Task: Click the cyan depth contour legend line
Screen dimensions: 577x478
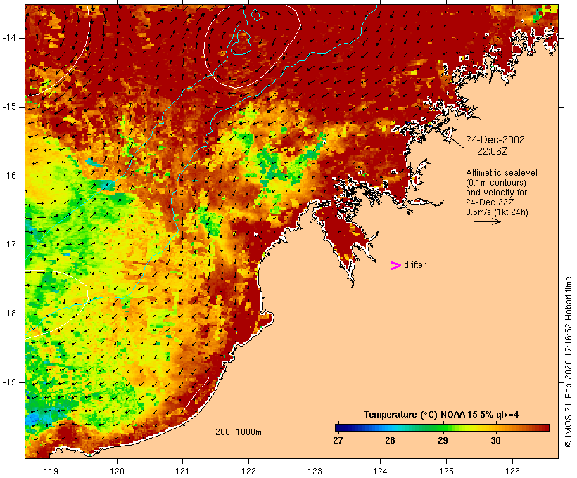Action: point(227,439)
